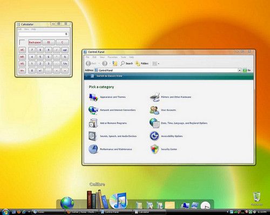The height and width of the screenshot is (215, 270).
Task: Click the Firefox quick launch icon
Action: [x=19, y=212]
